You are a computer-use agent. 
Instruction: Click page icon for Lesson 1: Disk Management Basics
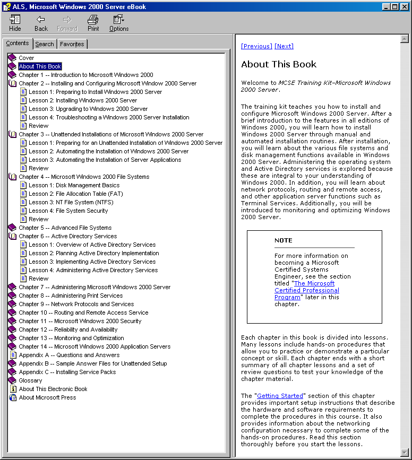(x=23, y=185)
